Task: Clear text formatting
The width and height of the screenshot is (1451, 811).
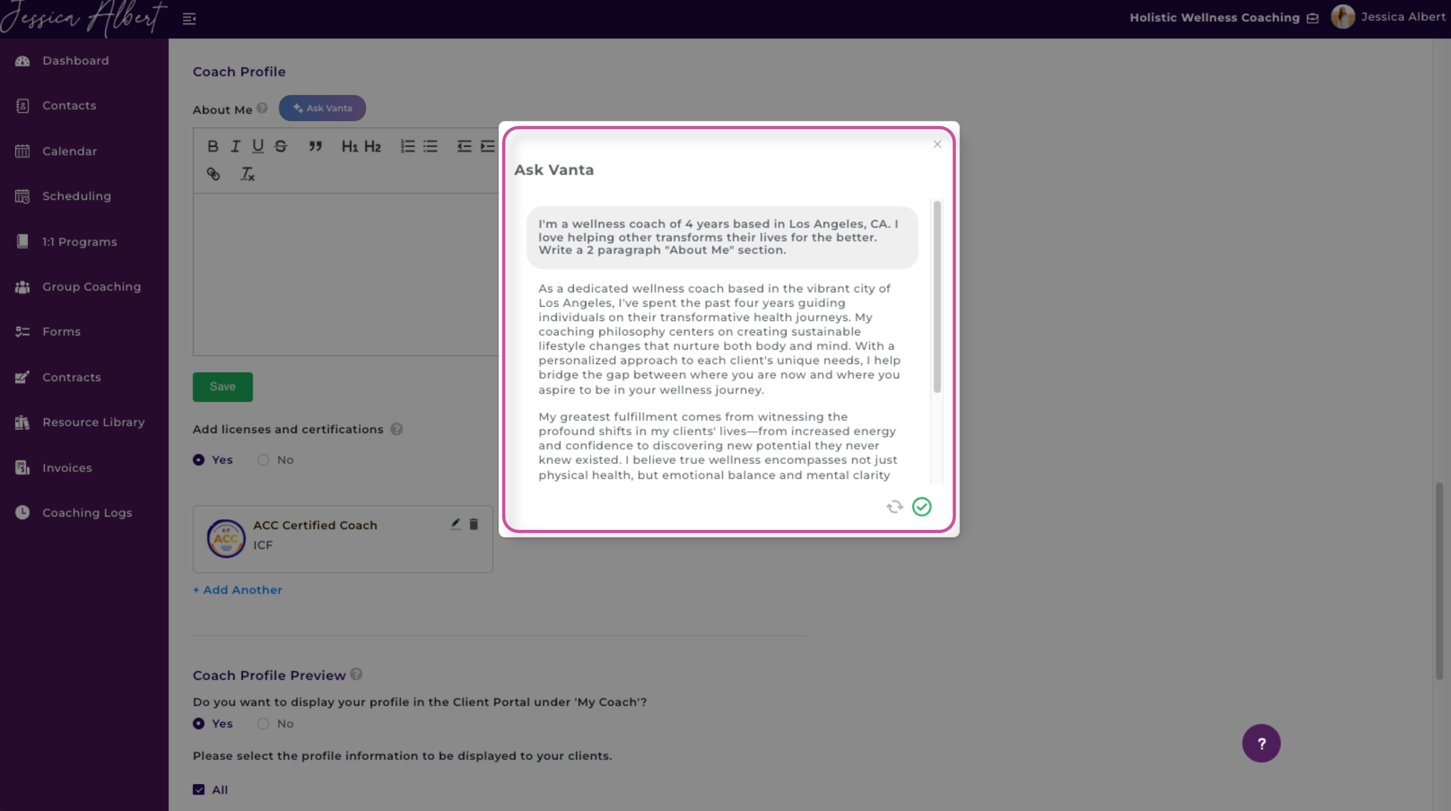Action: click(248, 174)
